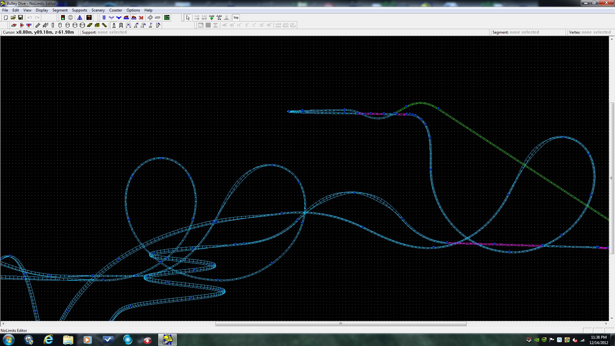Open a track file via folder icon
The width and height of the screenshot is (615, 346).
(13, 18)
